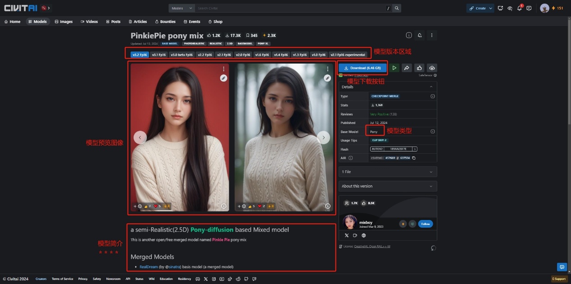571x284 pixels.
Task: Expand the 1 File section
Action: point(388,172)
